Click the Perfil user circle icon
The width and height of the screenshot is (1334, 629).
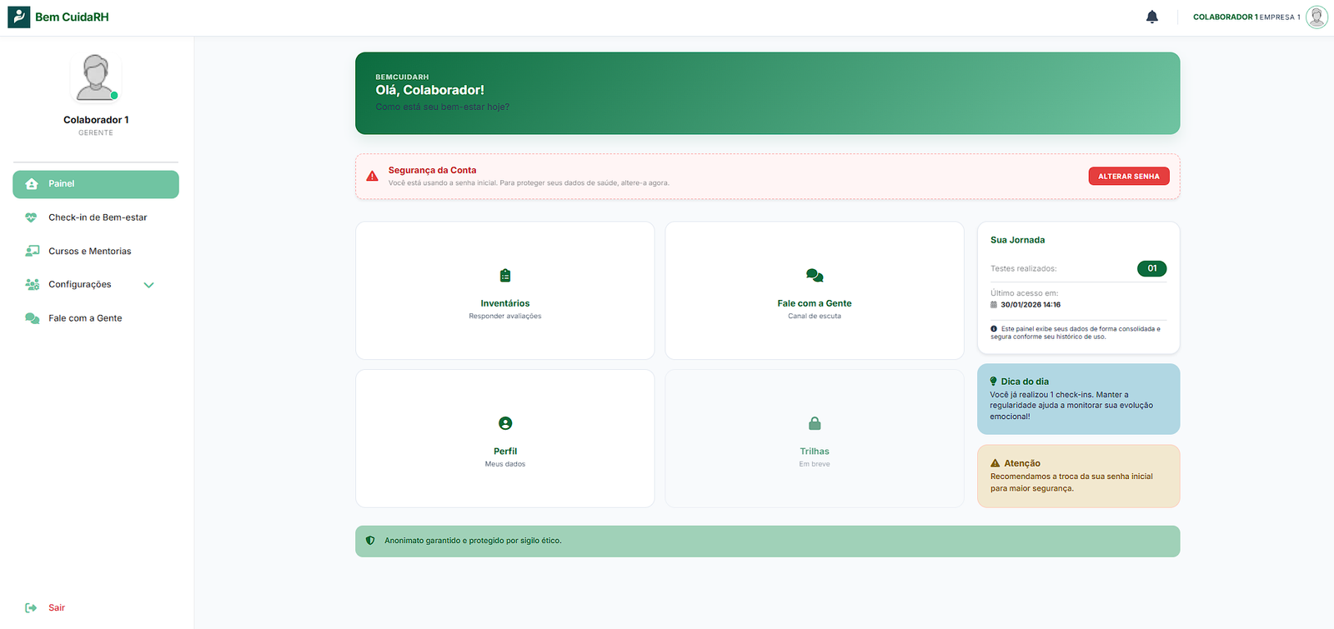tap(505, 423)
